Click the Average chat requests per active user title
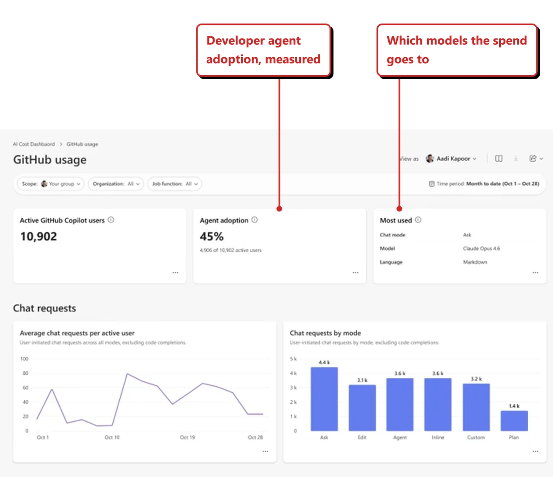The width and height of the screenshot is (553, 477). pyautogui.click(x=77, y=333)
